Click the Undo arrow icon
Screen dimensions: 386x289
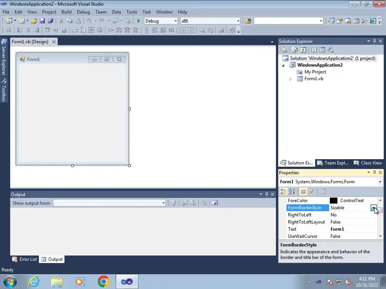[89, 21]
